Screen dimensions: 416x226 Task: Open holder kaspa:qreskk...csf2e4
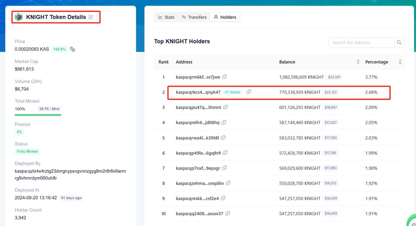tap(197, 198)
